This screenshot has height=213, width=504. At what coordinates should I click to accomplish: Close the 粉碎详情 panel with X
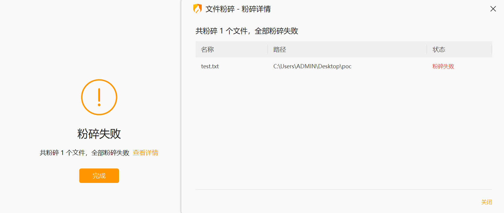coord(493,9)
